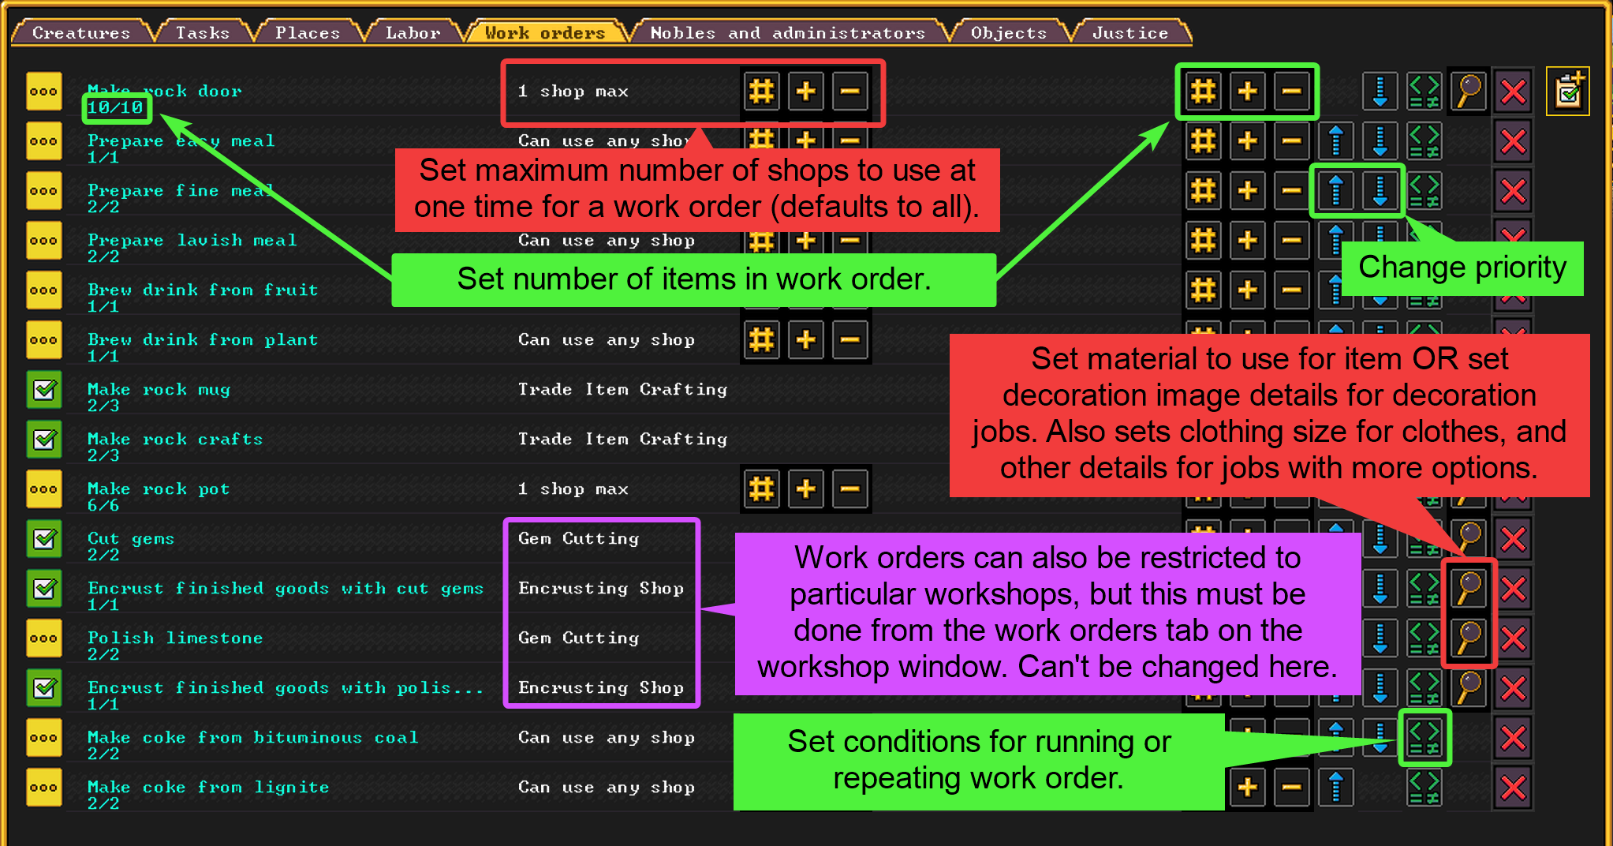Set quantity with hash icon in Make rock door row
1613x846 pixels.
[x=1204, y=92]
